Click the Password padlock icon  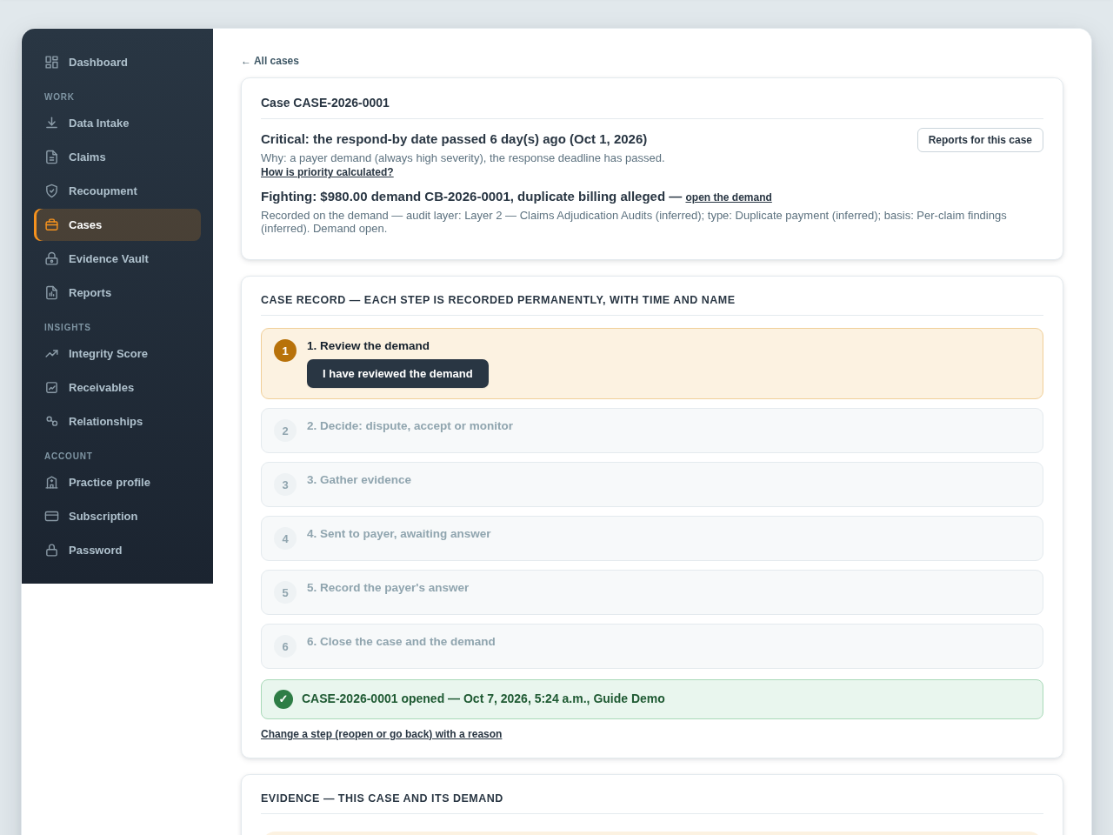[51, 551]
